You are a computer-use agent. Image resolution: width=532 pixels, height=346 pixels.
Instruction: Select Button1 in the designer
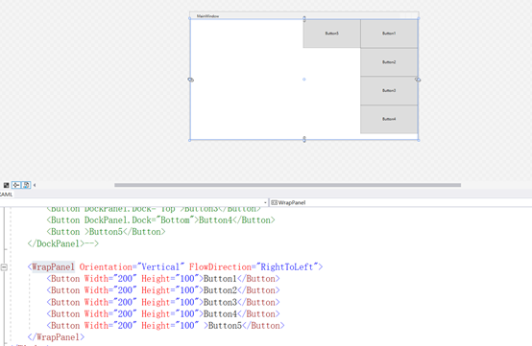point(389,34)
